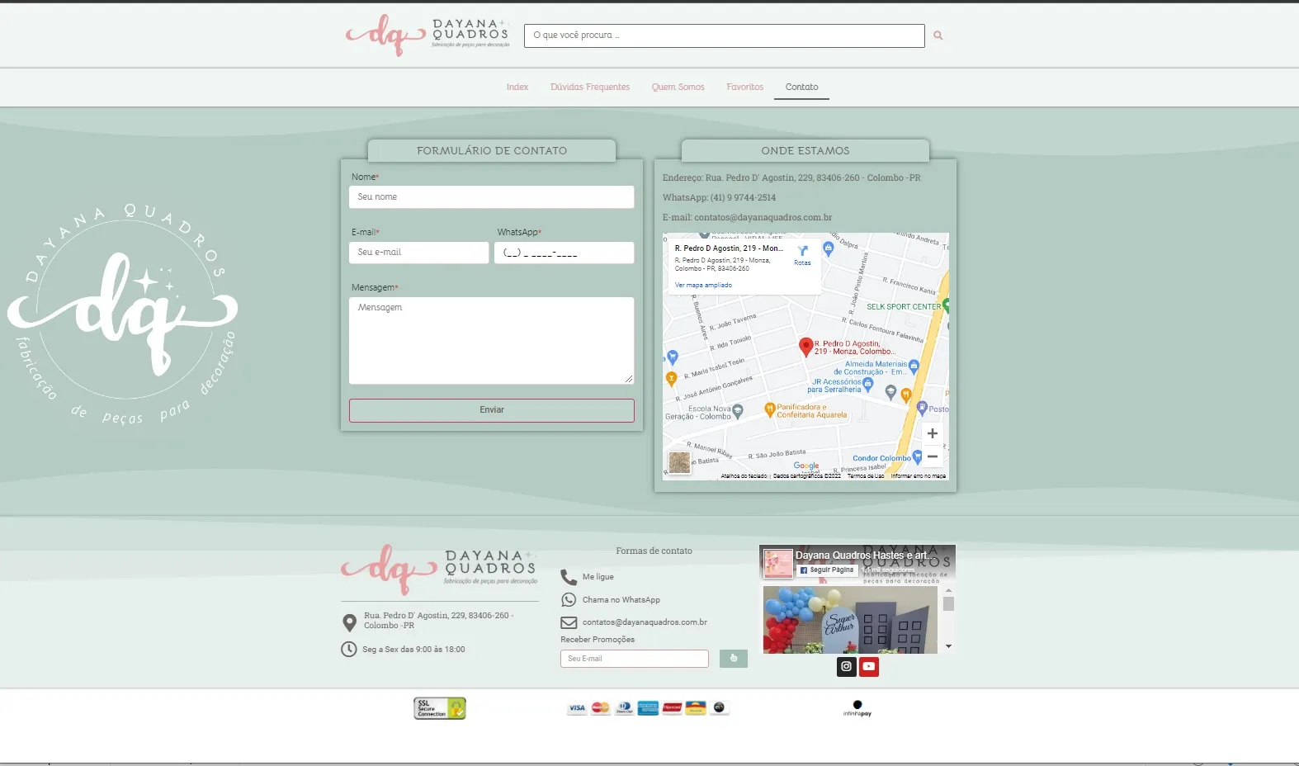Screen dimensions: 1299x766
Task: Switch map to satellite view thumbnail
Action: [x=679, y=462]
